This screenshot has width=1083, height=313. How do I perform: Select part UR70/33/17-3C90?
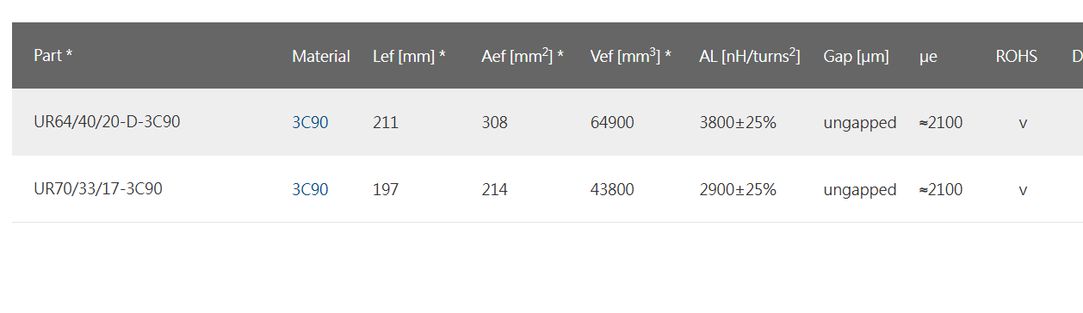pyautogui.click(x=98, y=189)
